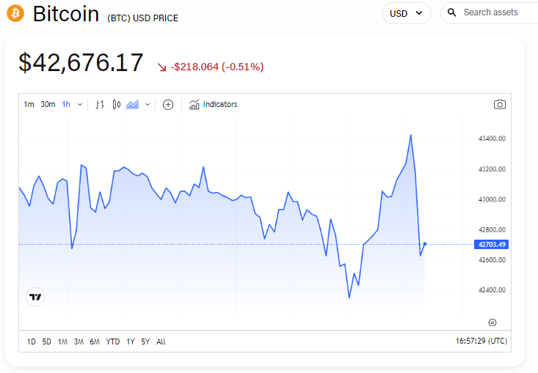Open the Indicators panel
This screenshot has width=538, height=373.
213,105
